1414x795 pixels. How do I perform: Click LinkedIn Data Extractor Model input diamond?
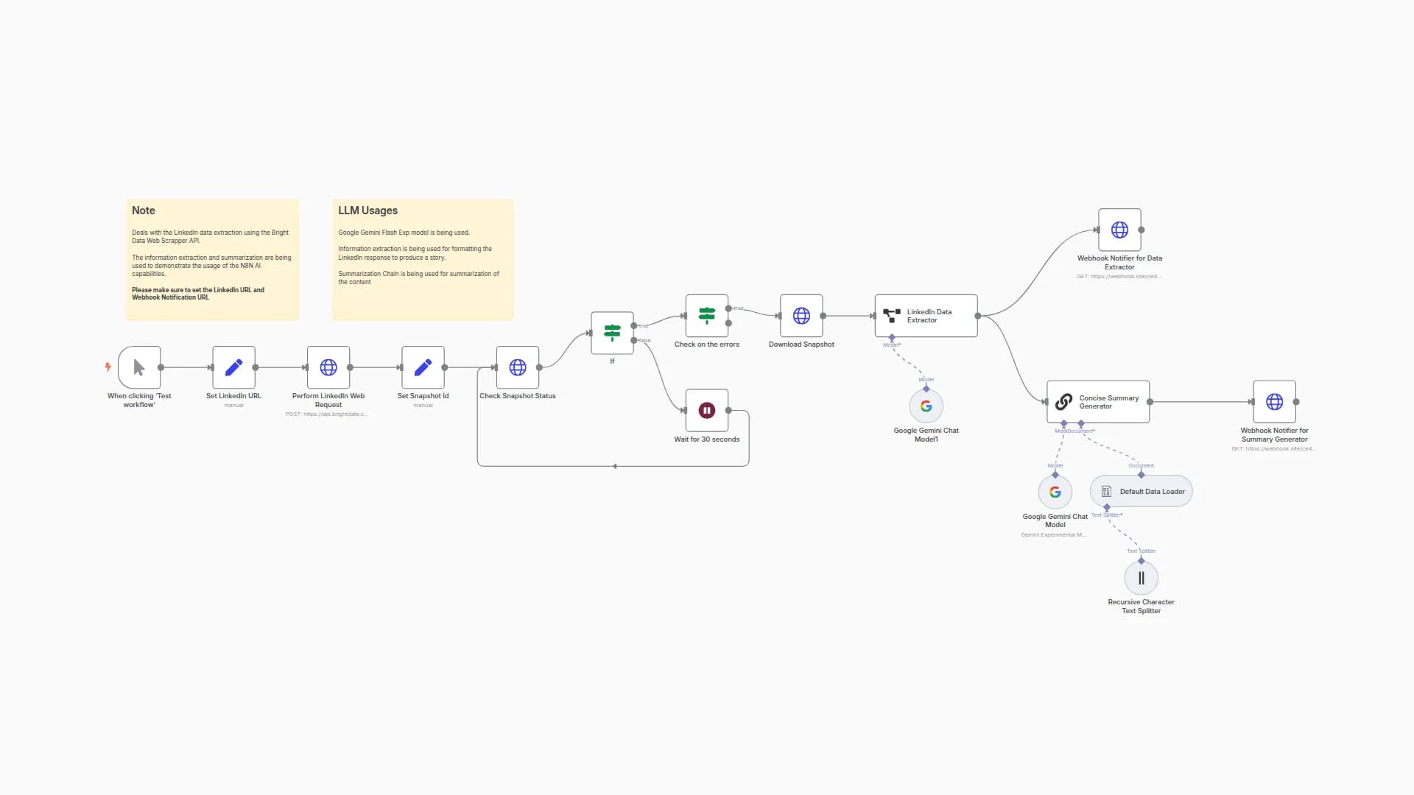pyautogui.click(x=892, y=338)
